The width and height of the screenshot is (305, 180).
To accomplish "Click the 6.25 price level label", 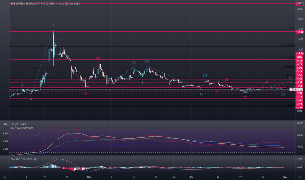I will [x=299, y=64].
